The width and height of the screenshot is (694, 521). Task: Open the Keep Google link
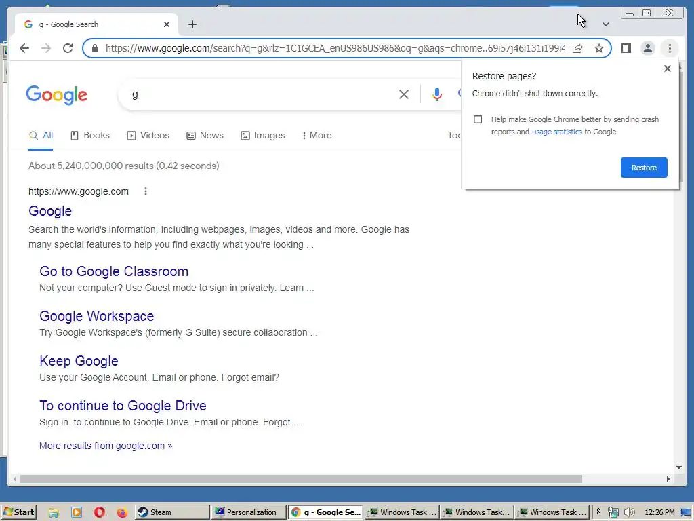coord(79,361)
